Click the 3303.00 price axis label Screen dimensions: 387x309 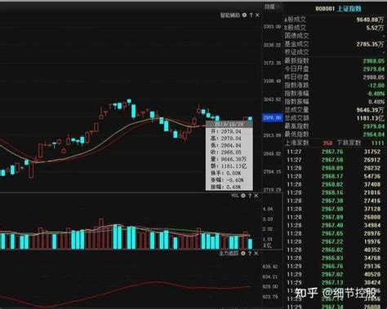tap(272, 27)
